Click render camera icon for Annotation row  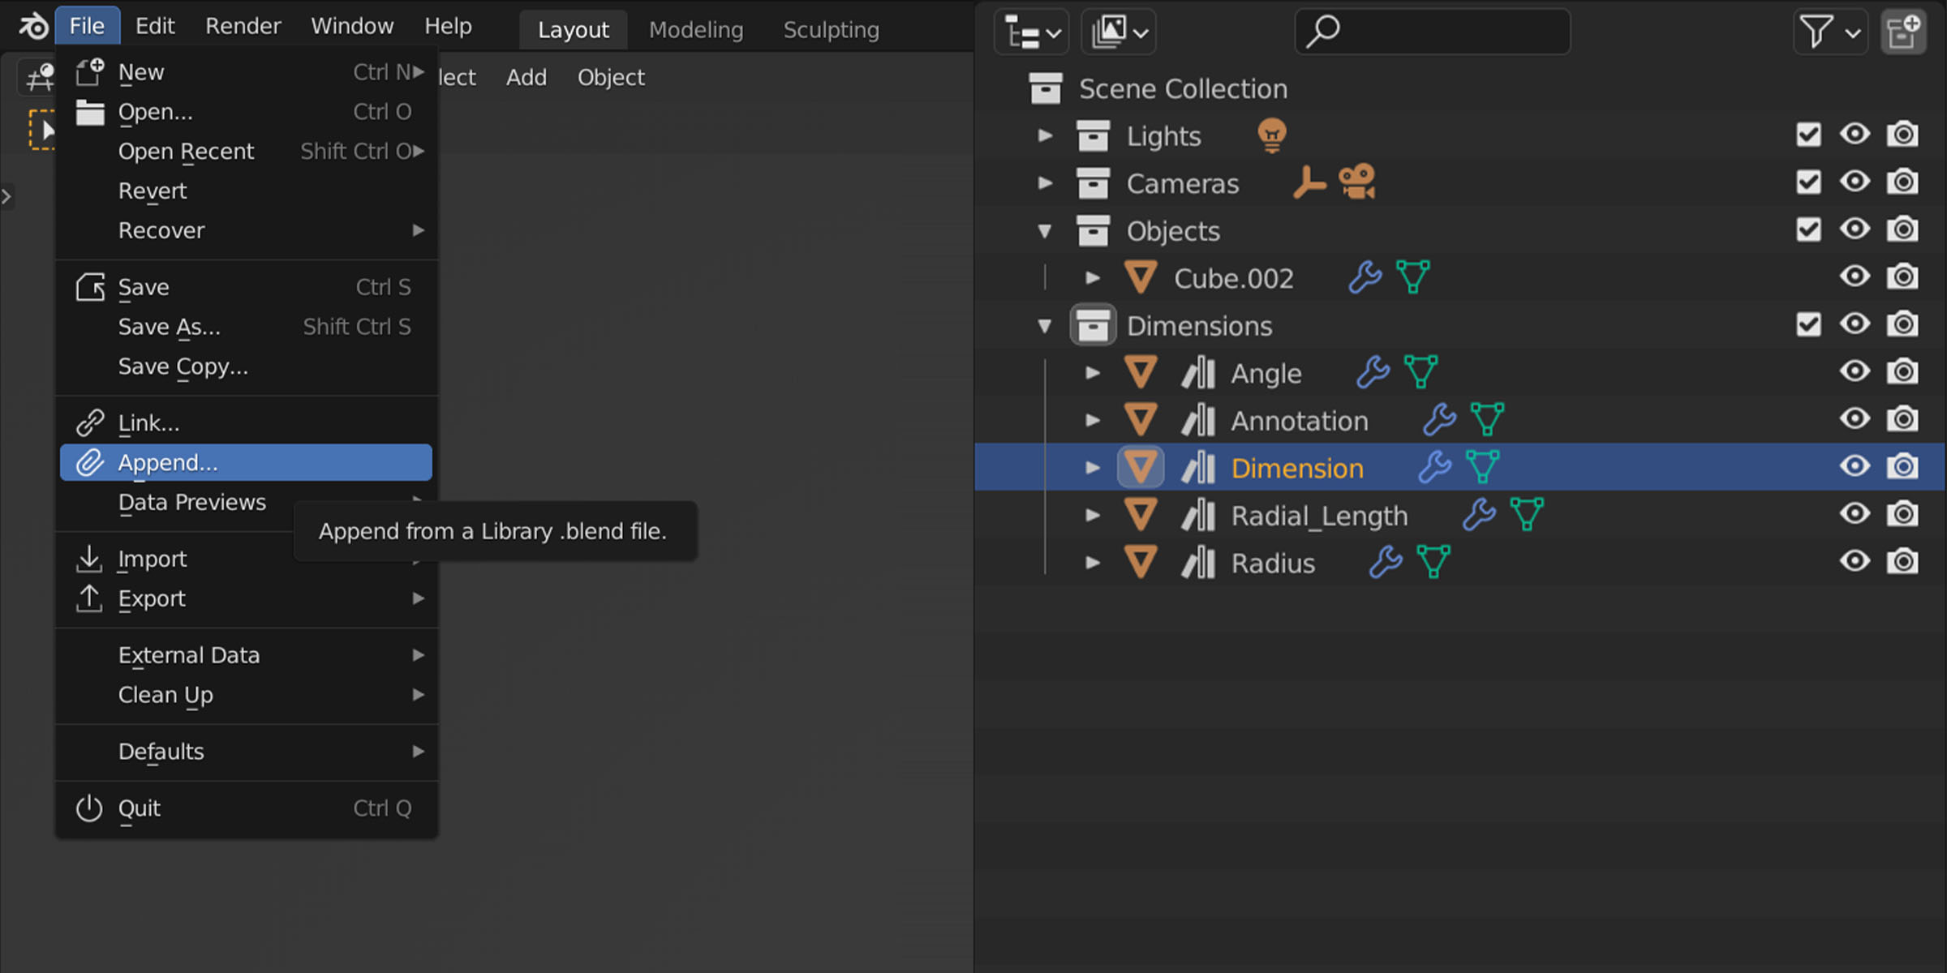(1902, 419)
